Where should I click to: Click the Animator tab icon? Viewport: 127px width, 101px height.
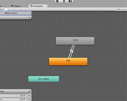(31, 6)
